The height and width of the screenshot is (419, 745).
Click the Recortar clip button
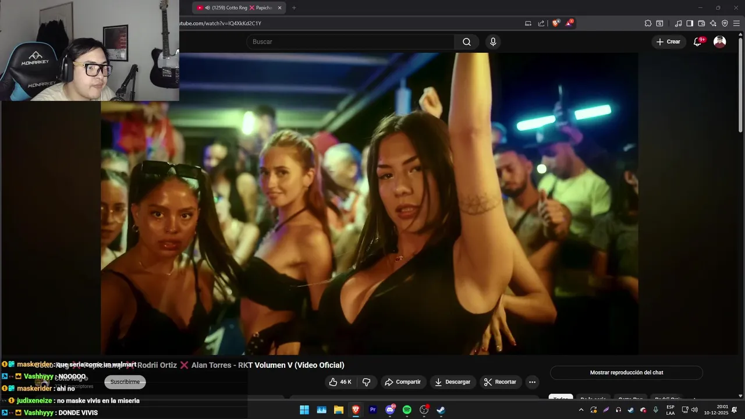(499, 382)
